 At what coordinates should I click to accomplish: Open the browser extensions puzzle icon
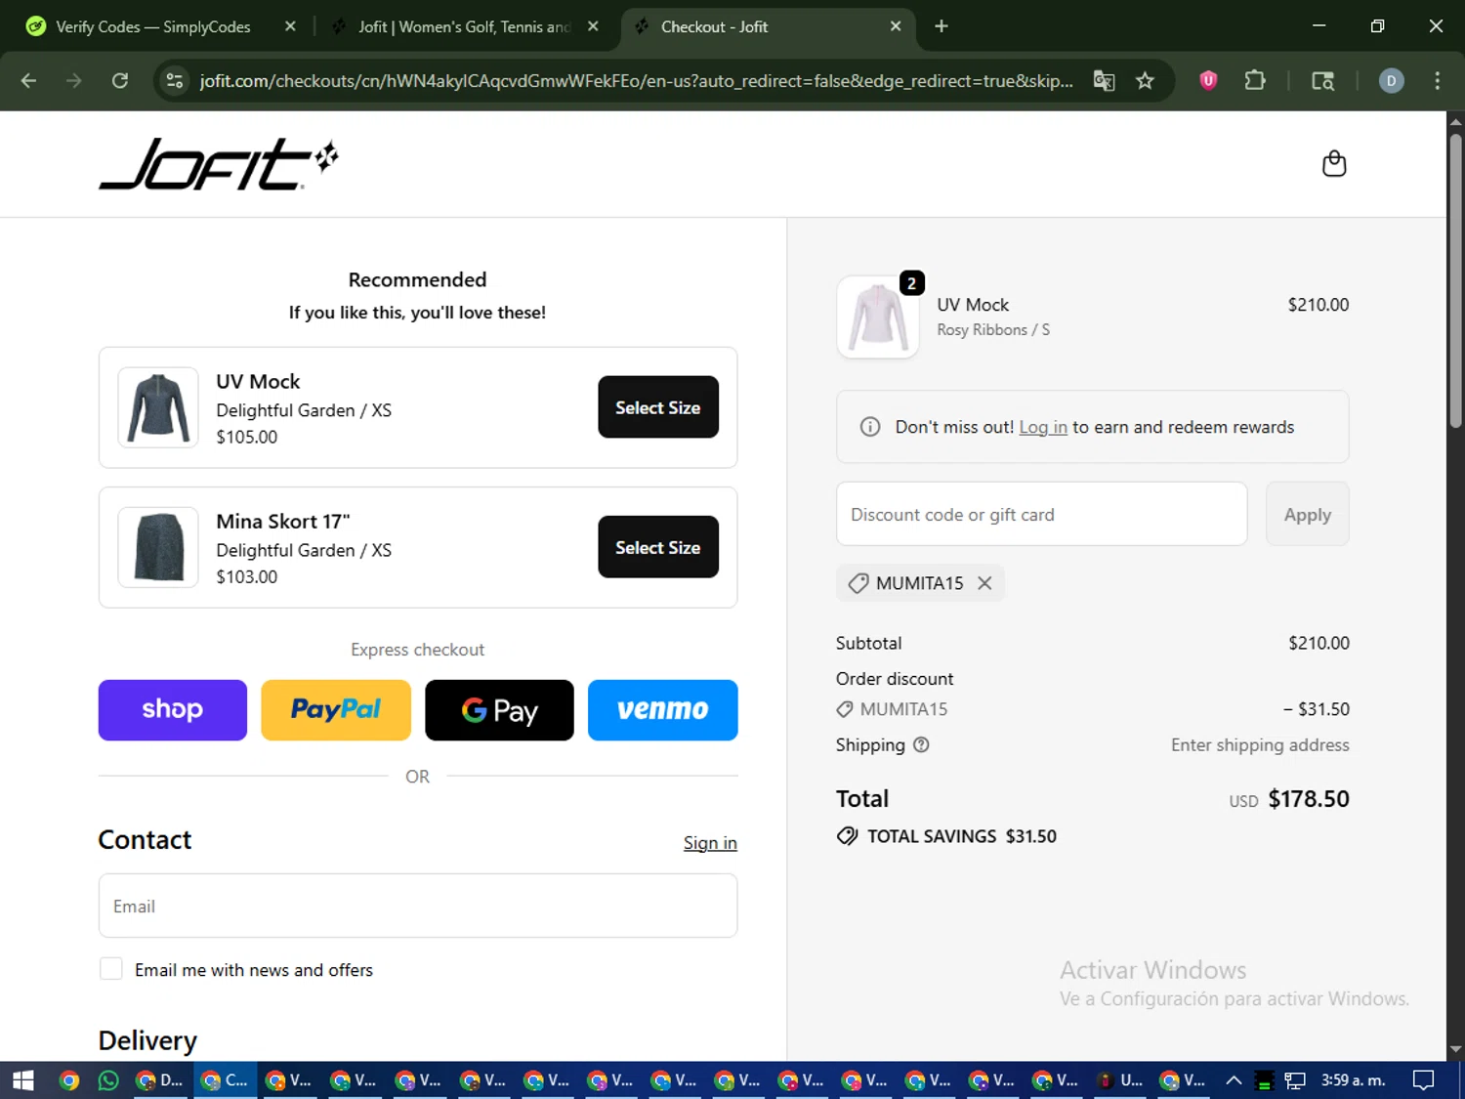pos(1255,81)
